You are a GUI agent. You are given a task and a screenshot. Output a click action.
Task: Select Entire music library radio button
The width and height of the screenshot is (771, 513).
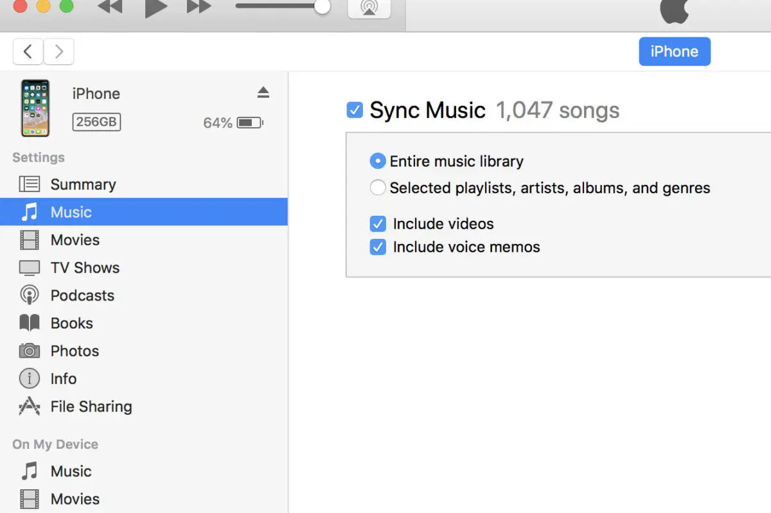(378, 161)
